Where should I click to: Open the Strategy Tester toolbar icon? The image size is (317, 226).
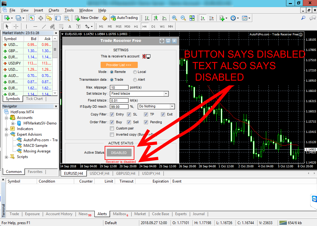[x=67, y=18]
